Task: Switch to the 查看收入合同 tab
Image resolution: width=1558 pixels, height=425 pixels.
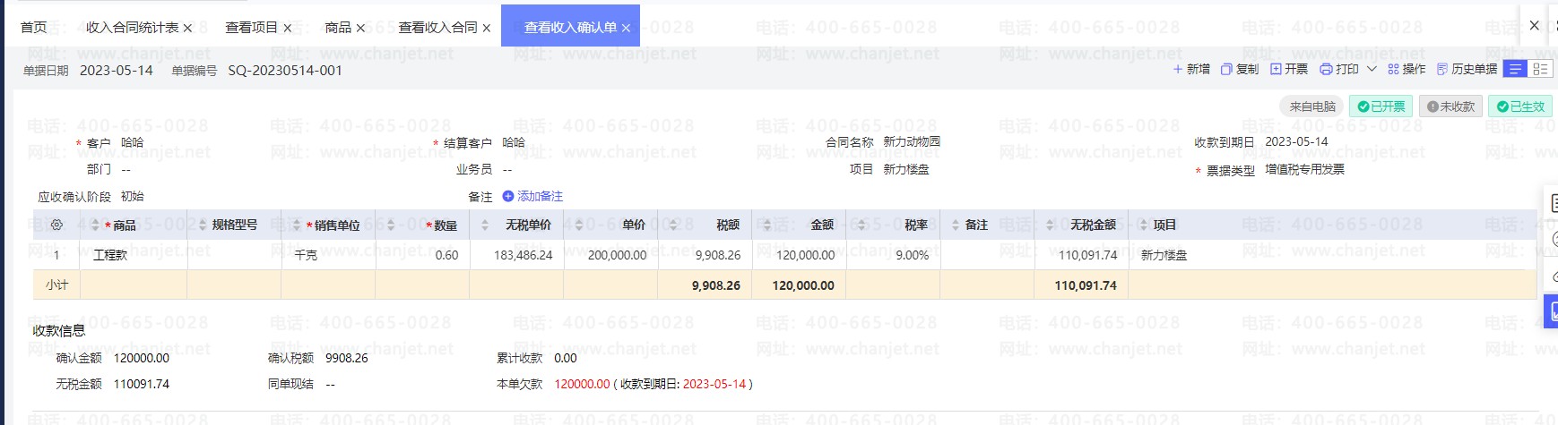Action: click(438, 28)
